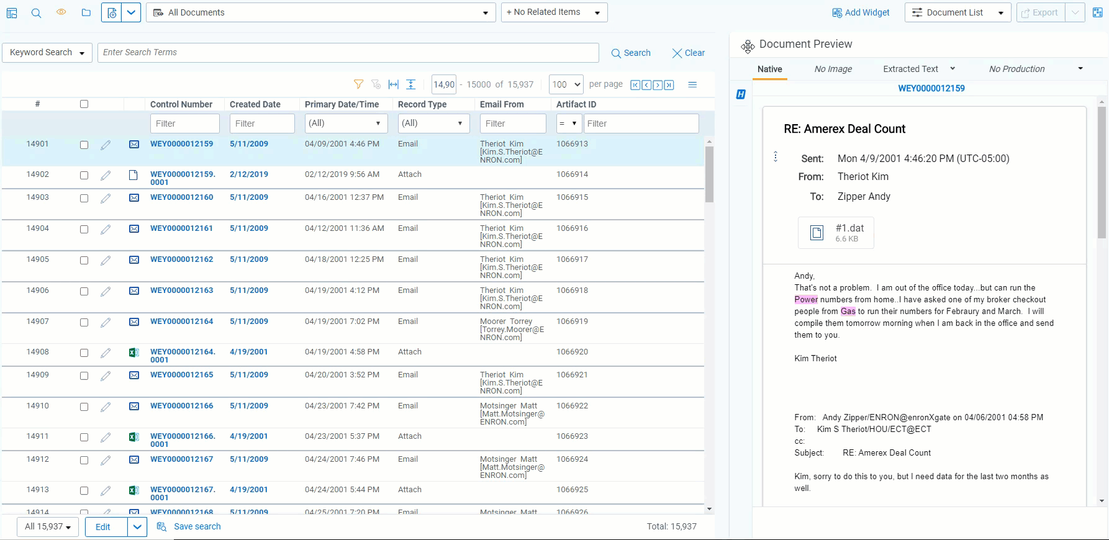This screenshot has height=540, width=1109.
Task: Click the fit column widths icon
Action: (393, 84)
